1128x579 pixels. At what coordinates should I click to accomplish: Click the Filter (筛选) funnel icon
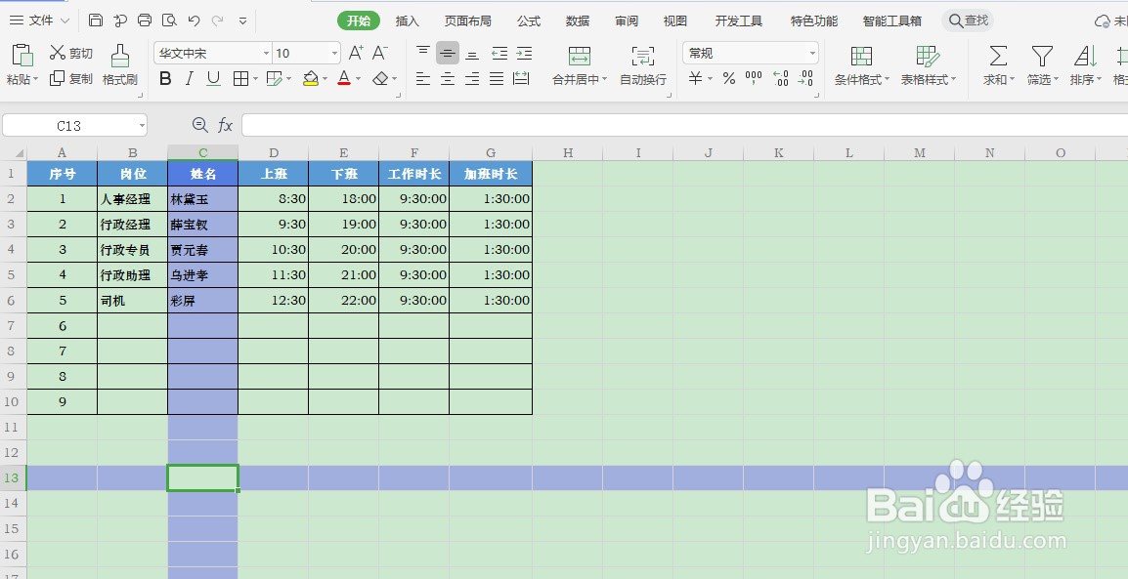coord(1042,56)
